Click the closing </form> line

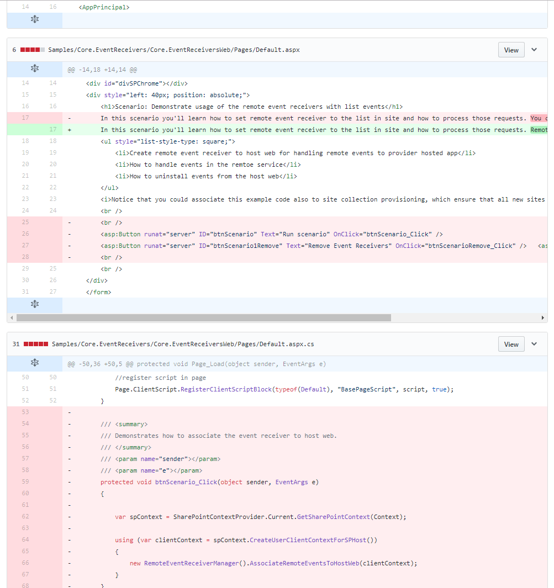click(x=98, y=293)
